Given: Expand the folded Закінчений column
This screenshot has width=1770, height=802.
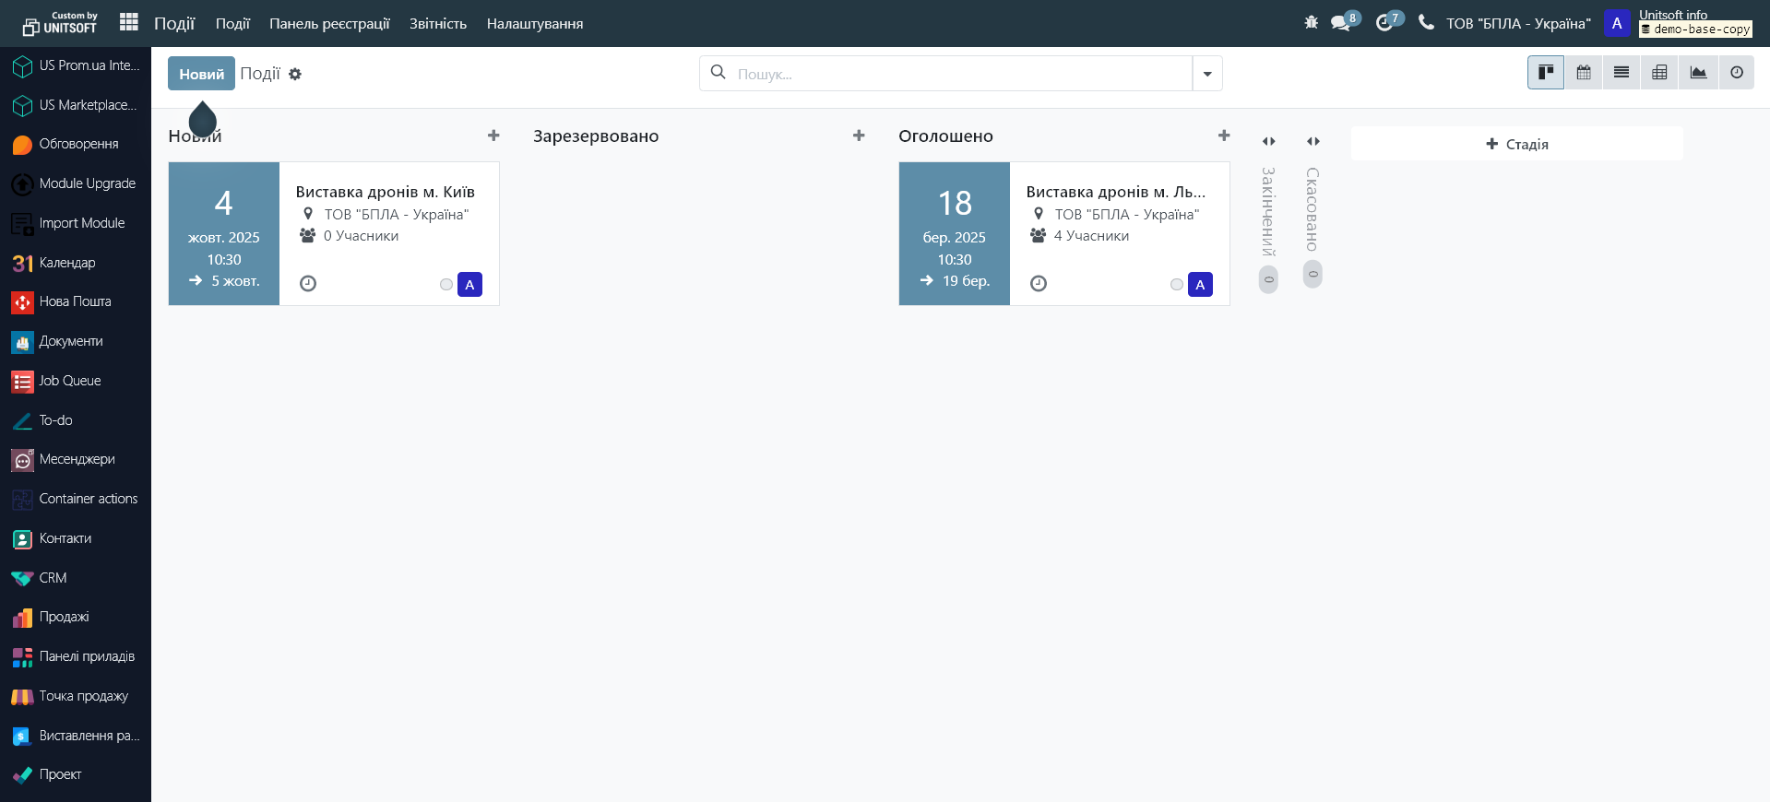Looking at the screenshot, I should [x=1269, y=141].
